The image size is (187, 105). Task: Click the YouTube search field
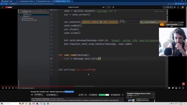(x=85, y=7)
